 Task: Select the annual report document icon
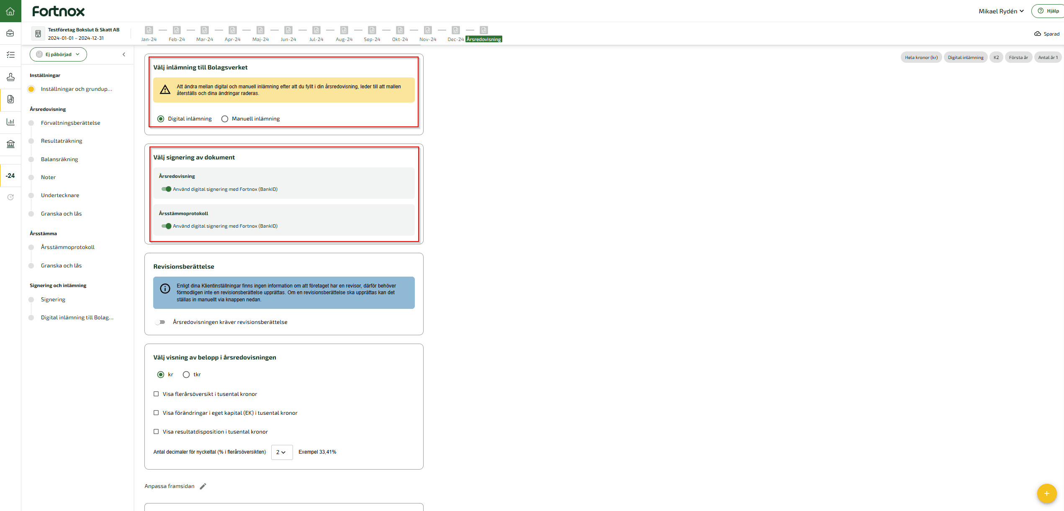pyautogui.click(x=10, y=99)
